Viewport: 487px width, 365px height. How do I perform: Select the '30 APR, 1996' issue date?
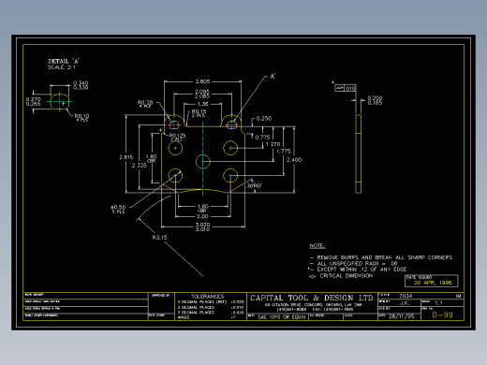433,283
